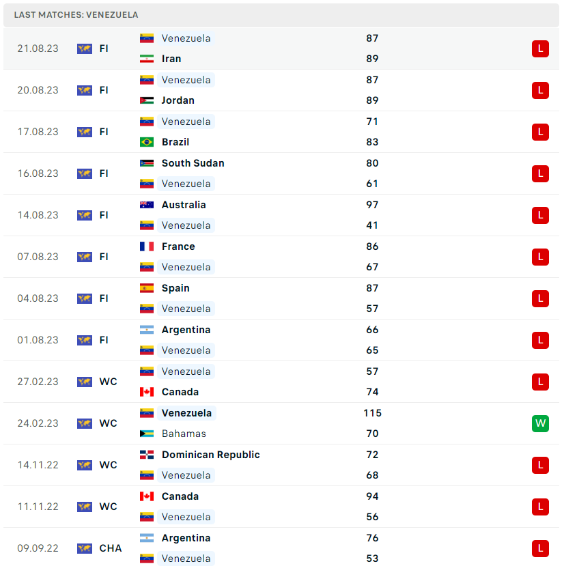The image size is (564, 566).
Task: Open the South Sudan team link
Action: 193,163
